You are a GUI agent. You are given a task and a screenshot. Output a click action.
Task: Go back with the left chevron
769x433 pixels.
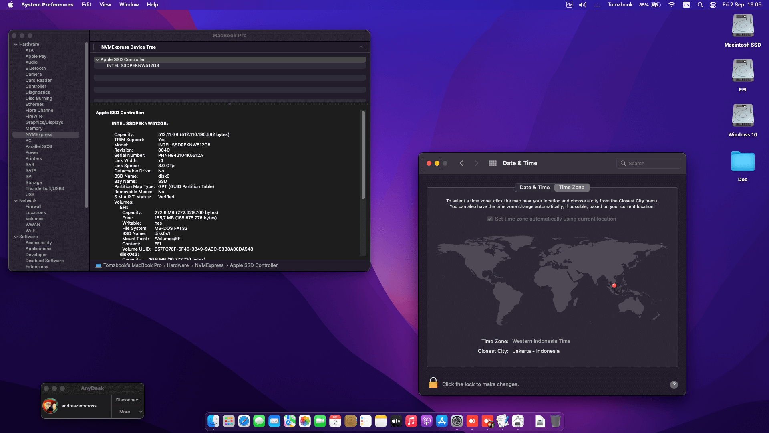[461, 163]
